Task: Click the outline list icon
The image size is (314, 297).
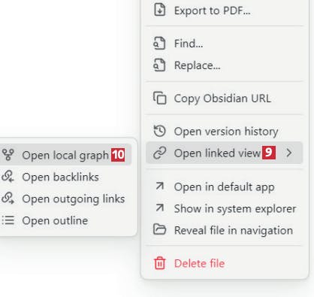Action: [x=8, y=220]
